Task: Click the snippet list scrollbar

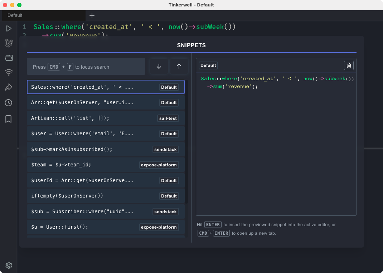Action: [x=186, y=143]
